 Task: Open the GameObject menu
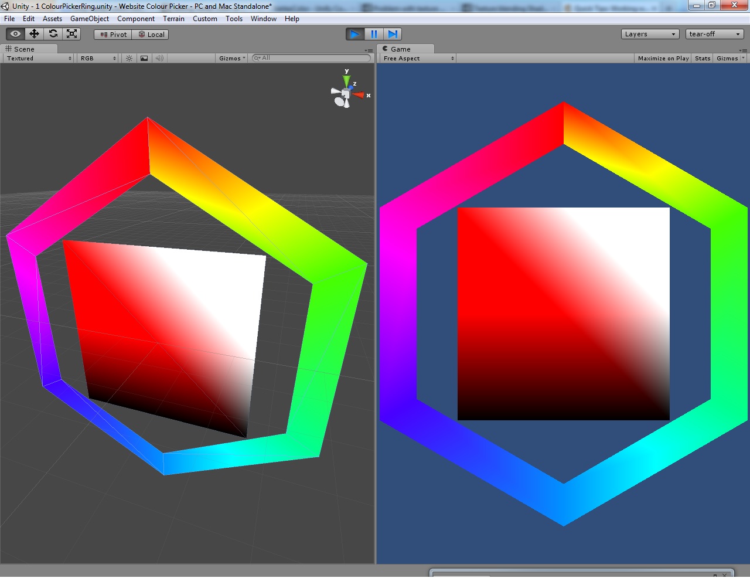point(90,19)
